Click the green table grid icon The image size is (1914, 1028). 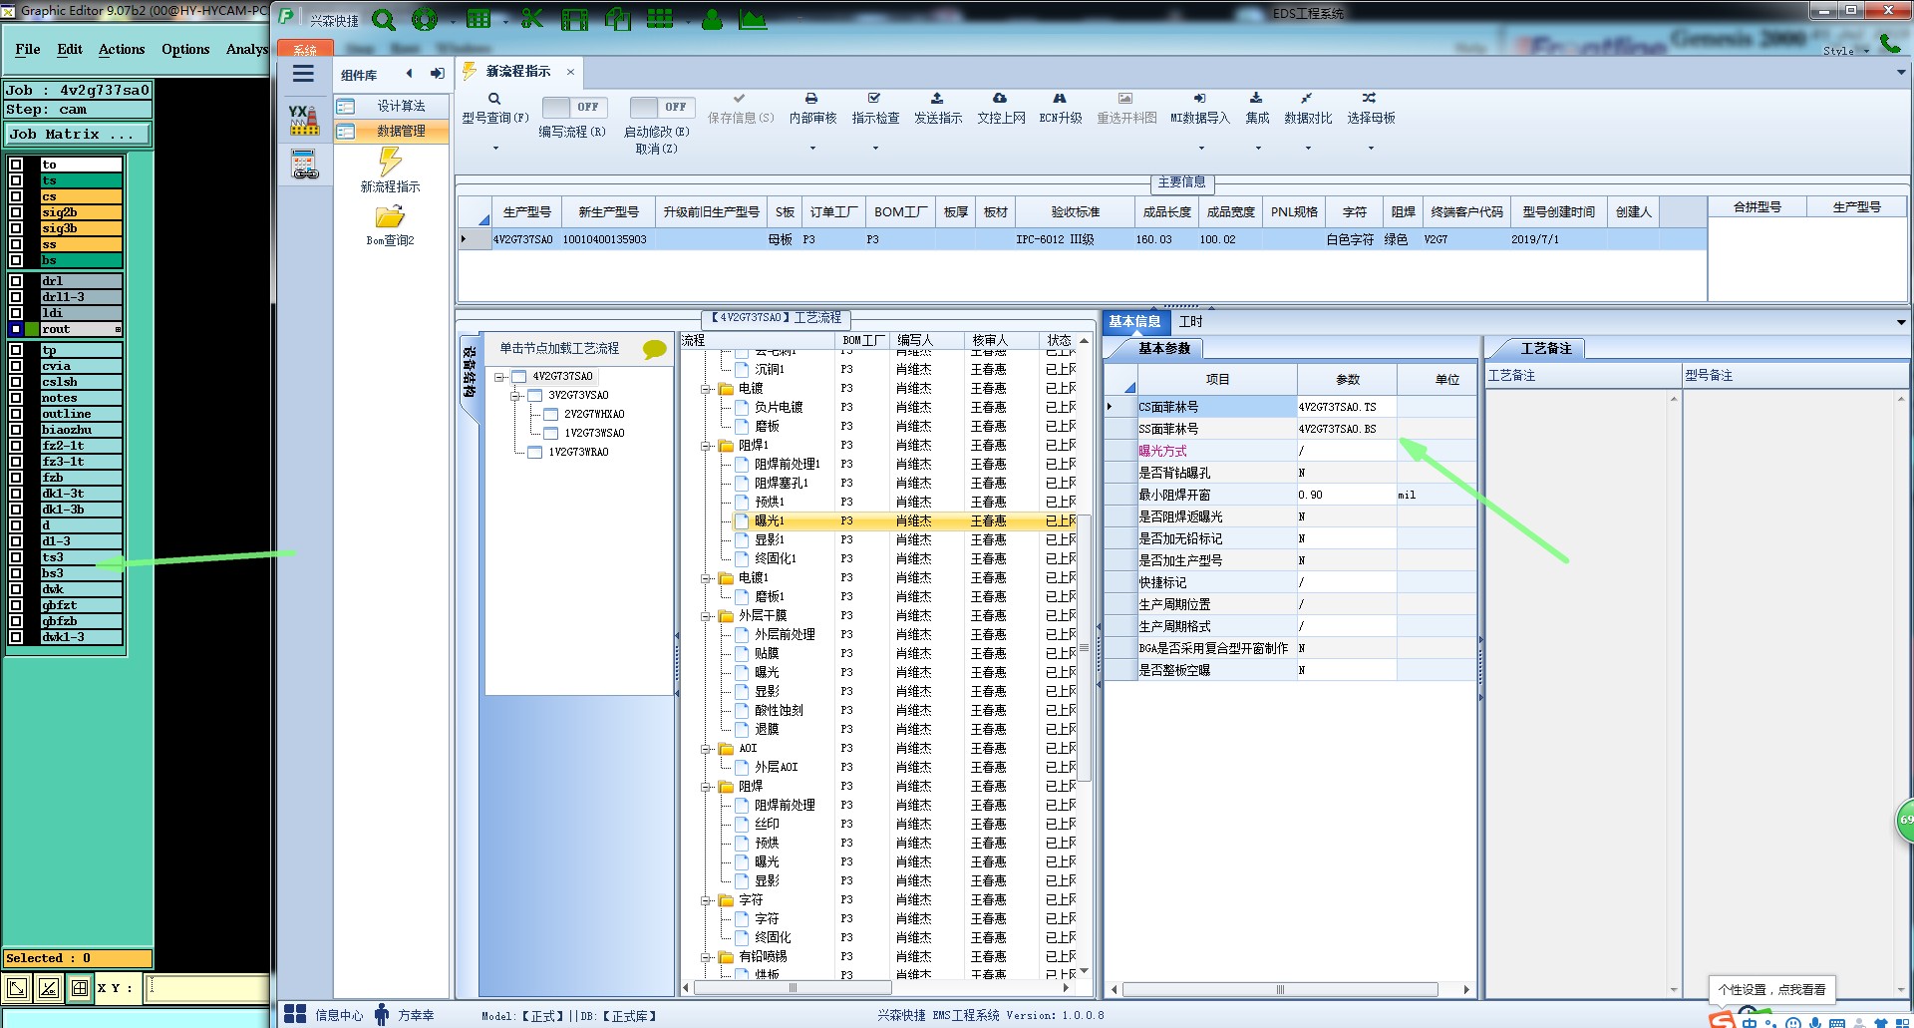click(478, 19)
